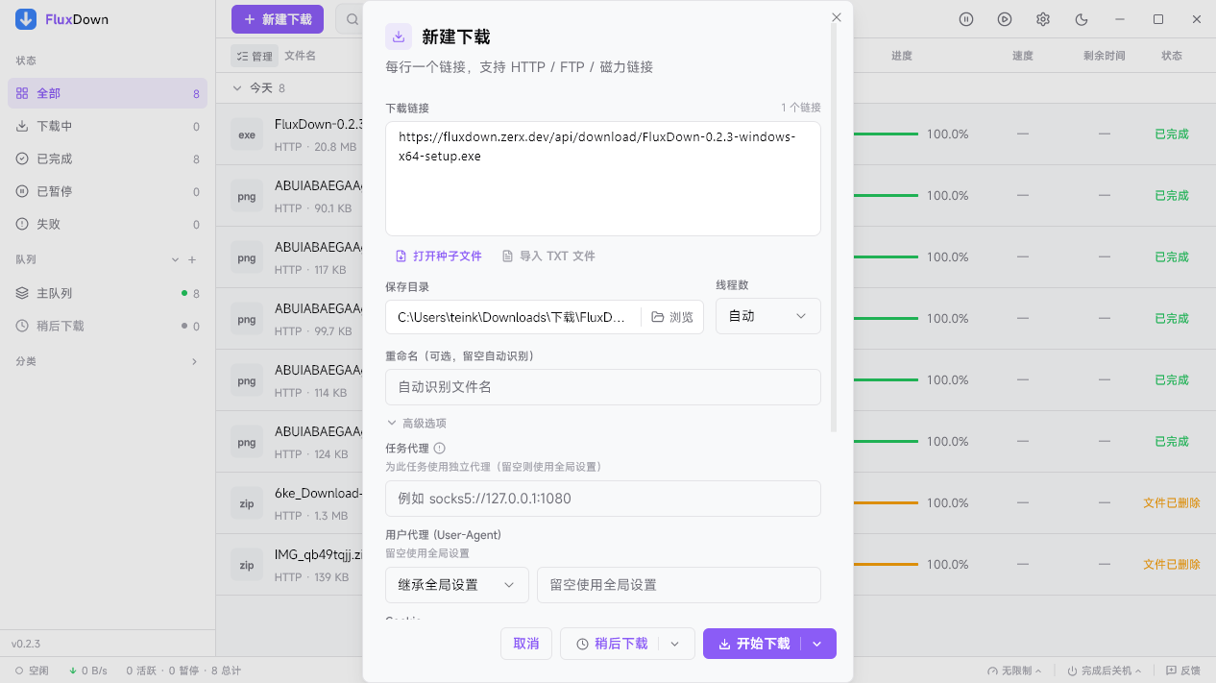This screenshot has height=683, width=1216.
Task: Click 导入 TXT 文件 link
Action: pyautogui.click(x=548, y=256)
